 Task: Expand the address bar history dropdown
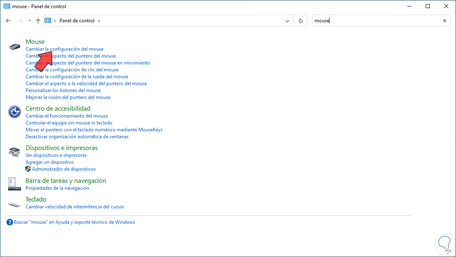(x=287, y=21)
